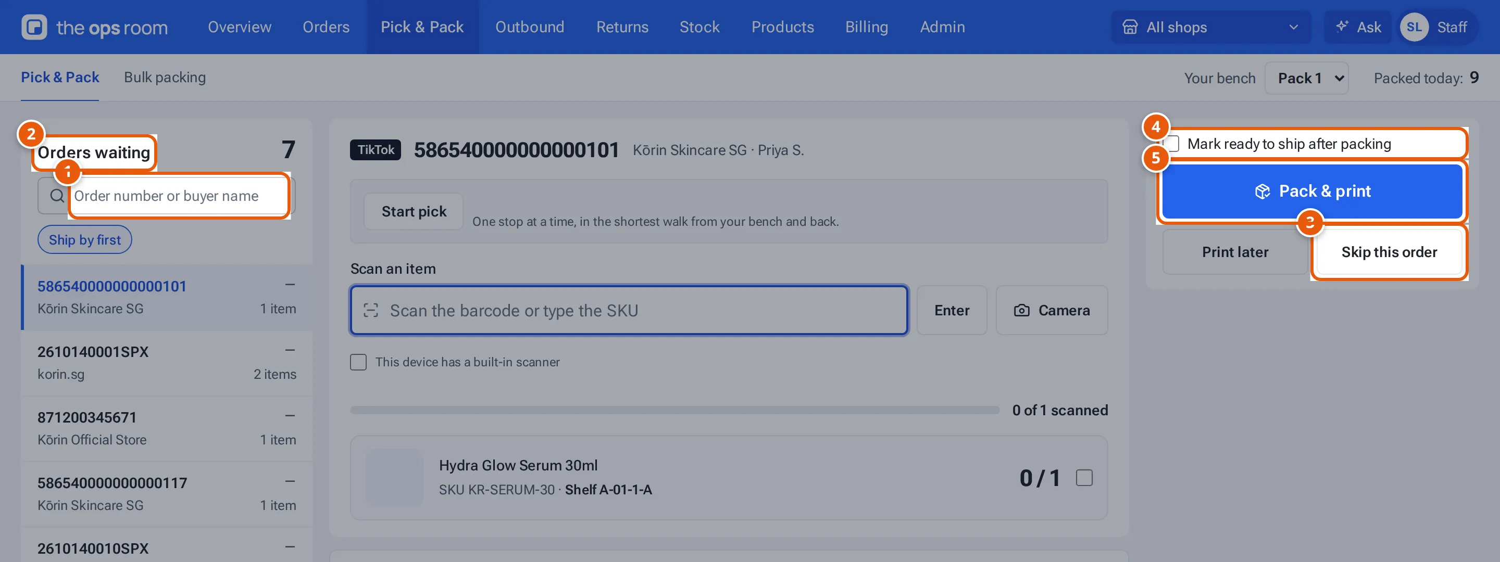Toggle the Ship by first filter

(85, 240)
